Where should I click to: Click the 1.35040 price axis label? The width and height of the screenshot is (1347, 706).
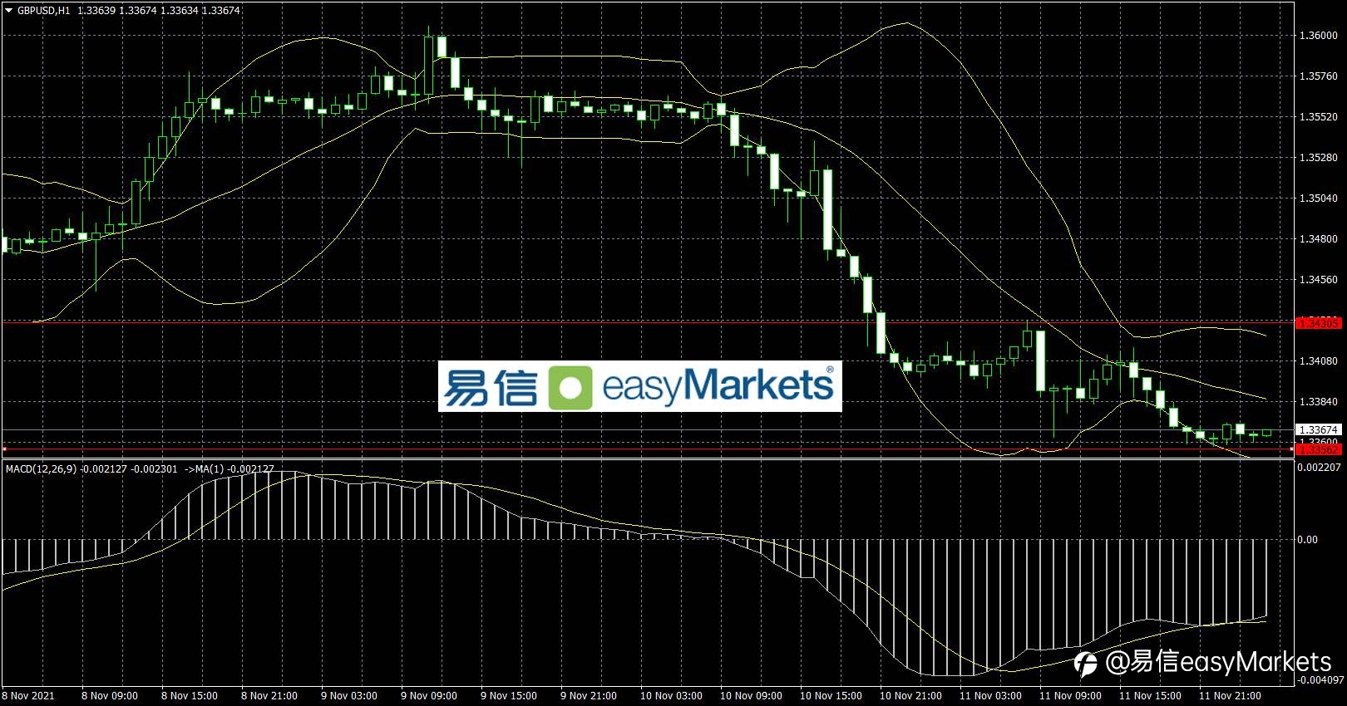tap(1318, 199)
